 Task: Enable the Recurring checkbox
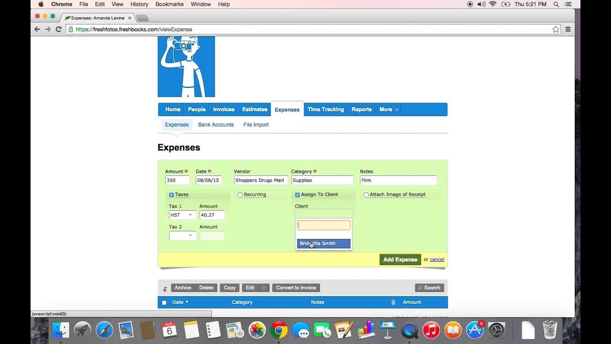240,195
